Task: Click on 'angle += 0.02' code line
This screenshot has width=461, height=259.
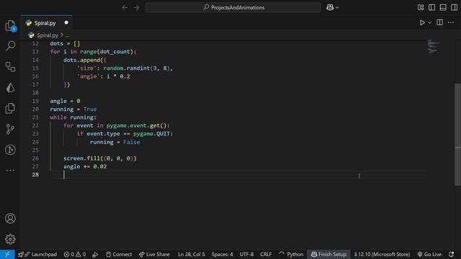Action: coord(85,166)
